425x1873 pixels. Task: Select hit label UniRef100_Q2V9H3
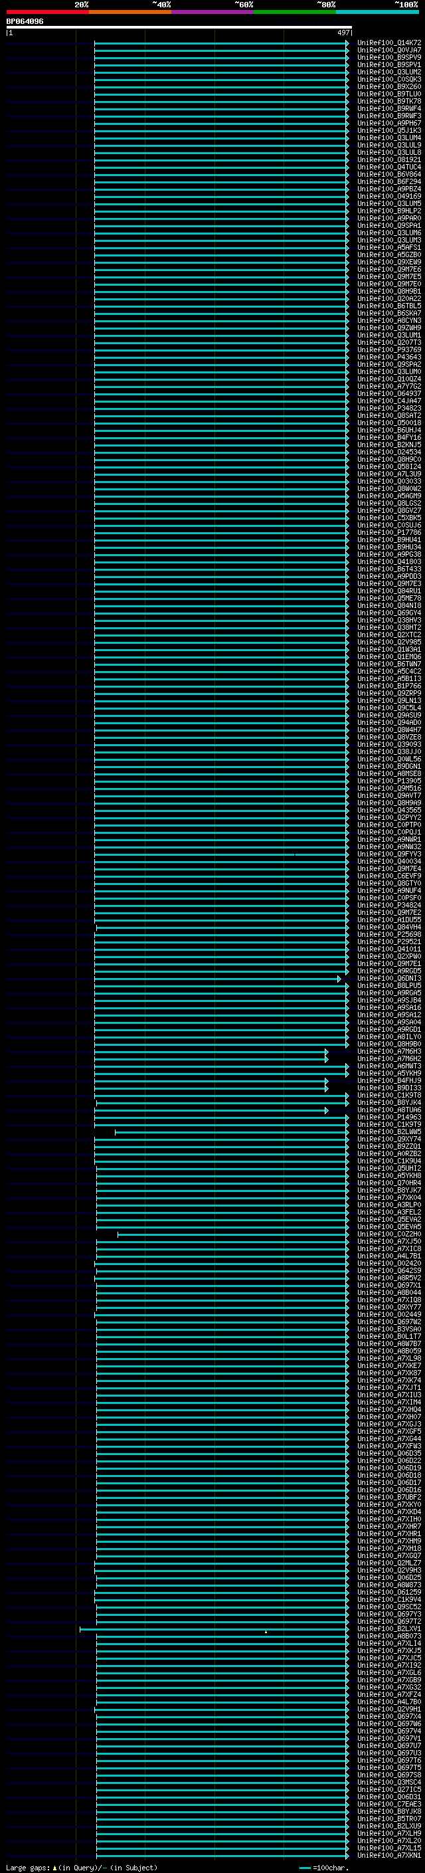[389, 1570]
